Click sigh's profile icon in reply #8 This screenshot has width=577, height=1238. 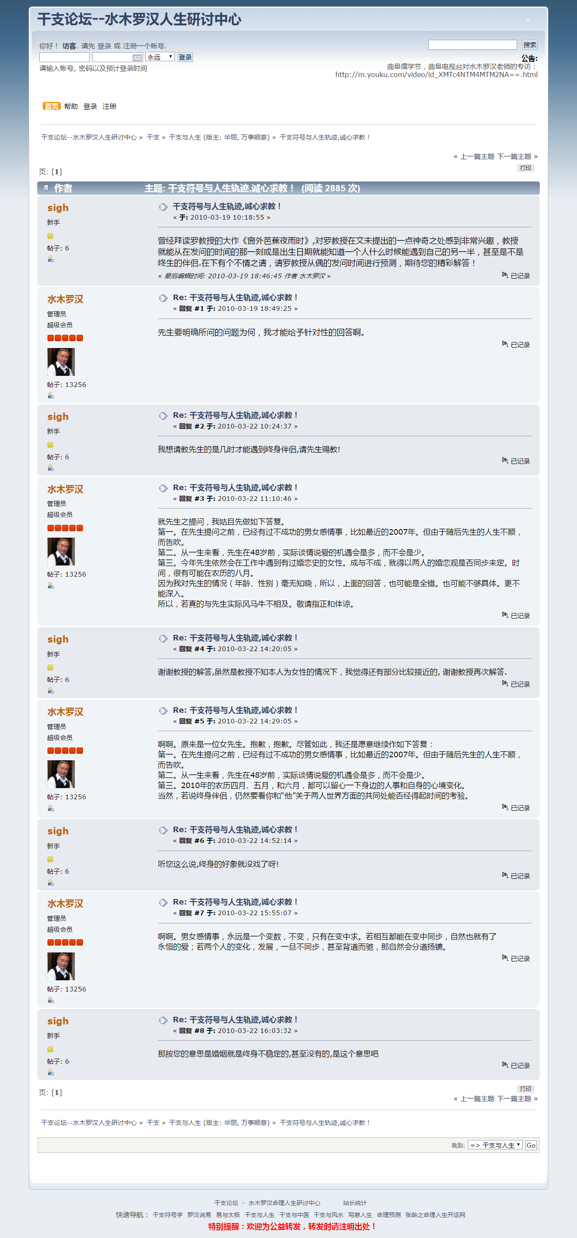pyautogui.click(x=51, y=1073)
